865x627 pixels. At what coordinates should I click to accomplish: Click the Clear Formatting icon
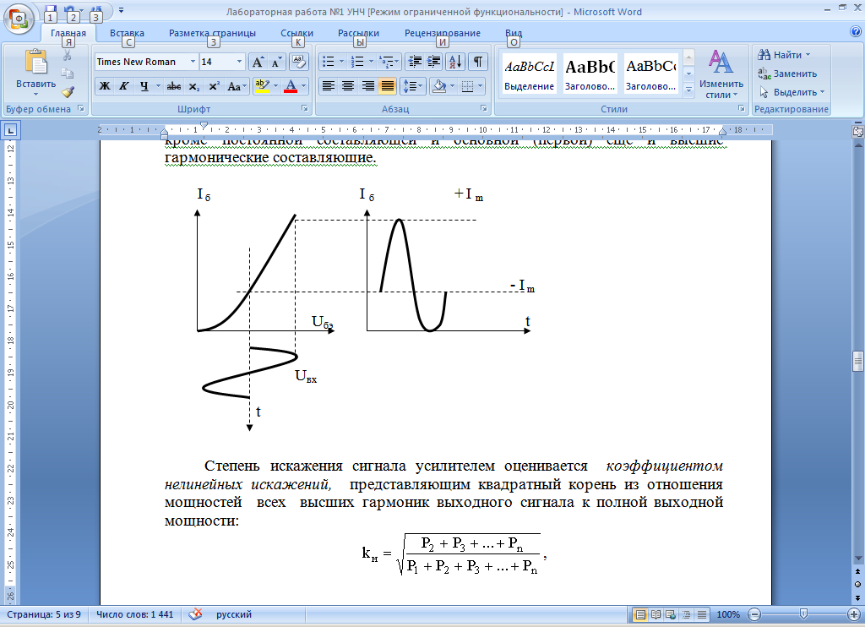(298, 62)
